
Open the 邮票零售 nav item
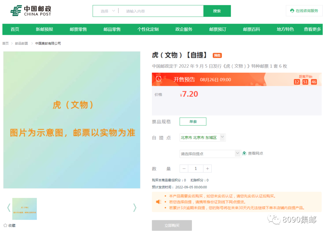78,29
